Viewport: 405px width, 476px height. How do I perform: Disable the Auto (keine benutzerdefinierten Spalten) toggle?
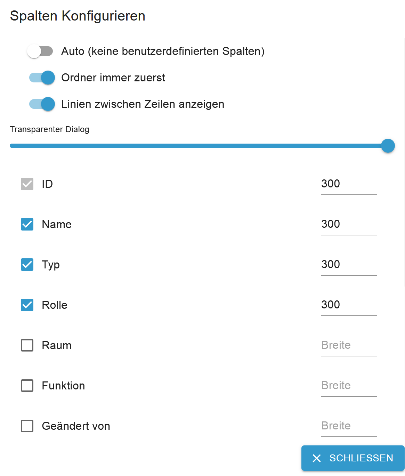[40, 51]
